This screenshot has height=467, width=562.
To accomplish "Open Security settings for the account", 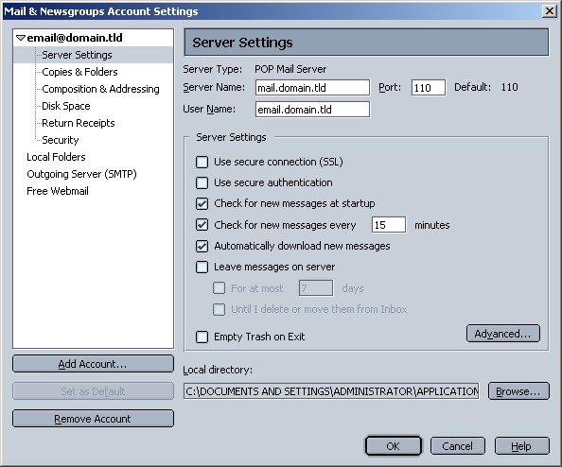I will point(61,140).
